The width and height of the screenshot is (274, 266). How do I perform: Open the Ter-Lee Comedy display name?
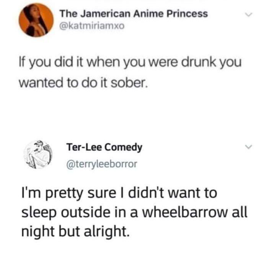click(104, 148)
